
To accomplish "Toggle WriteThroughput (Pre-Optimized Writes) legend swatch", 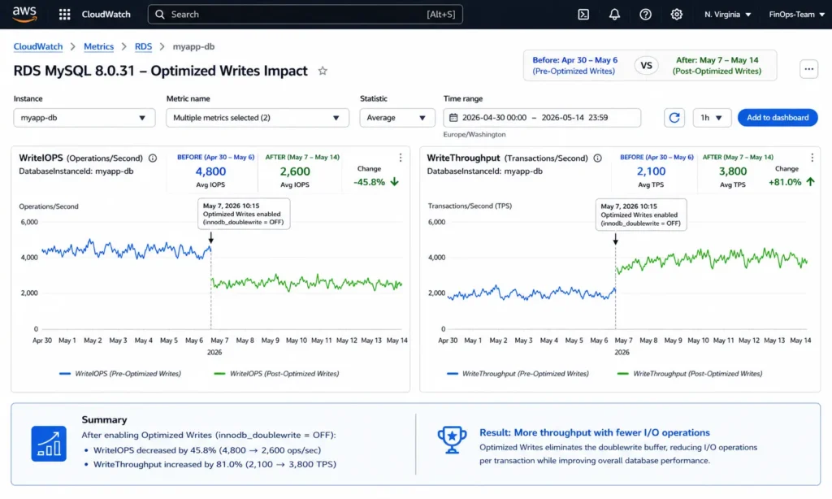I will (452, 374).
